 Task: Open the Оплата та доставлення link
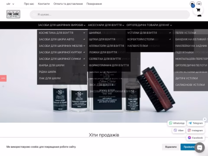pos(68,4)
